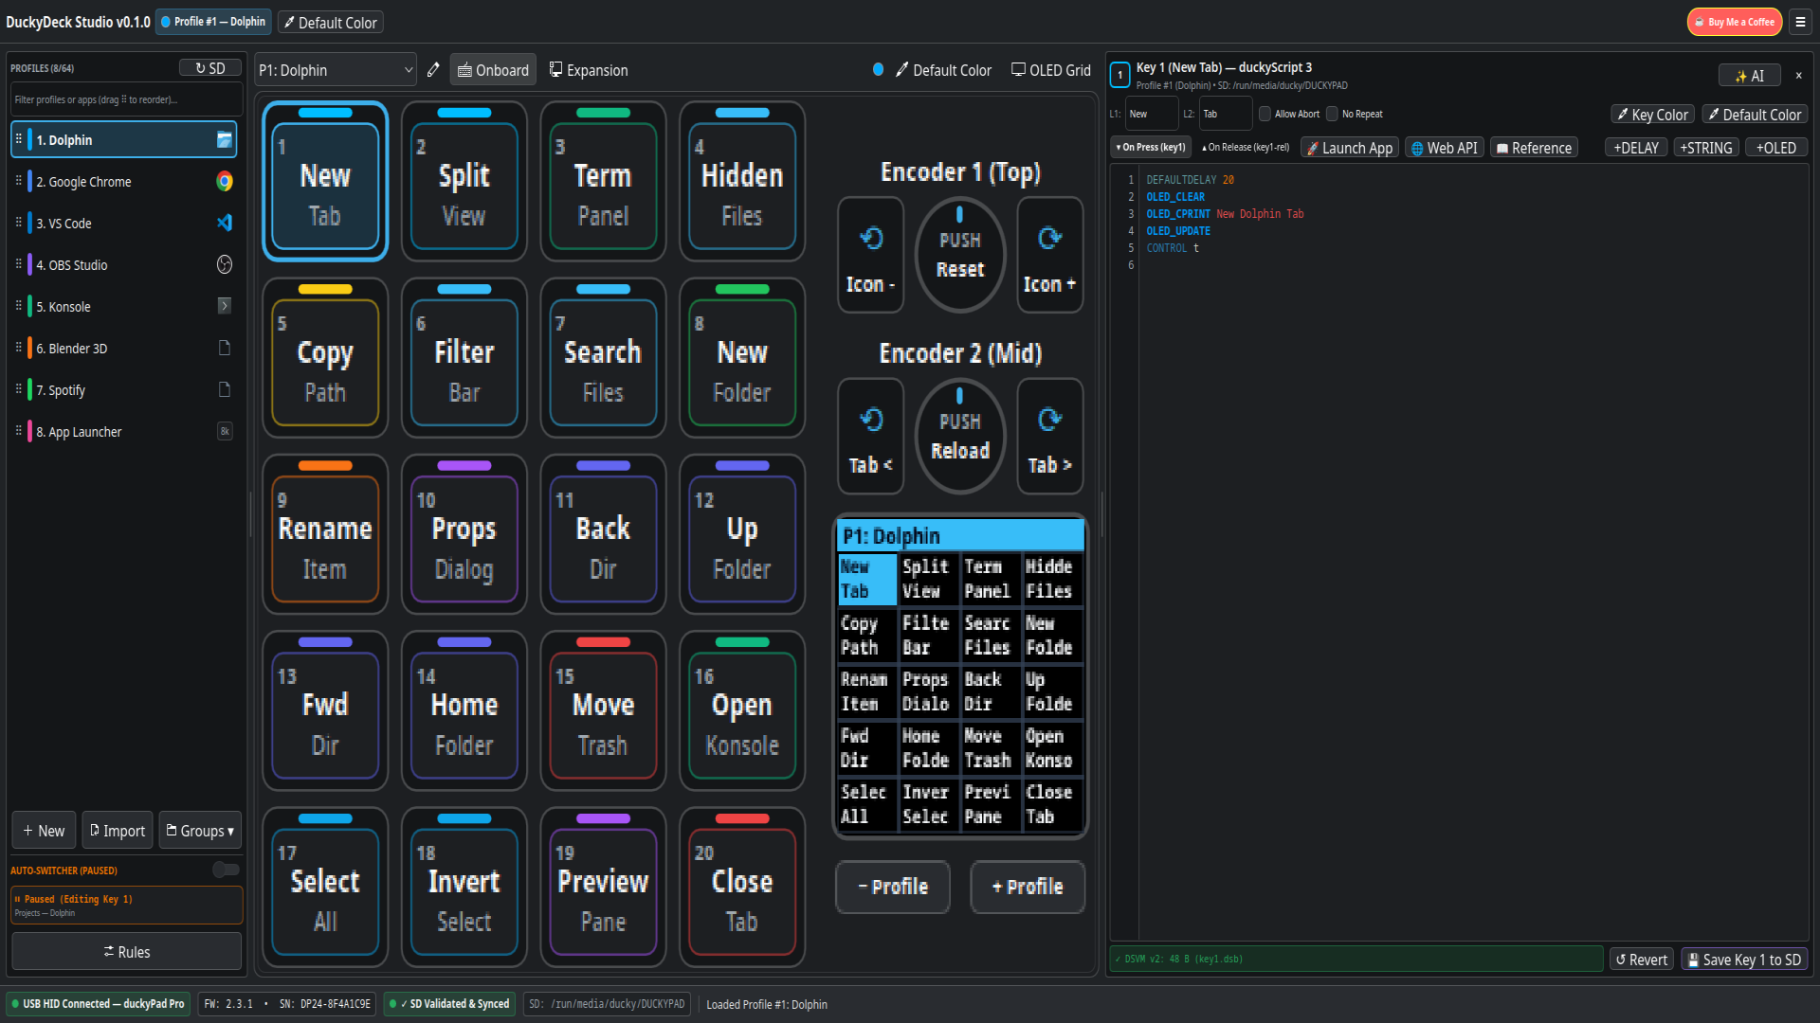Click the VS Code profile icon
The height and width of the screenshot is (1023, 1820).
[225, 223]
